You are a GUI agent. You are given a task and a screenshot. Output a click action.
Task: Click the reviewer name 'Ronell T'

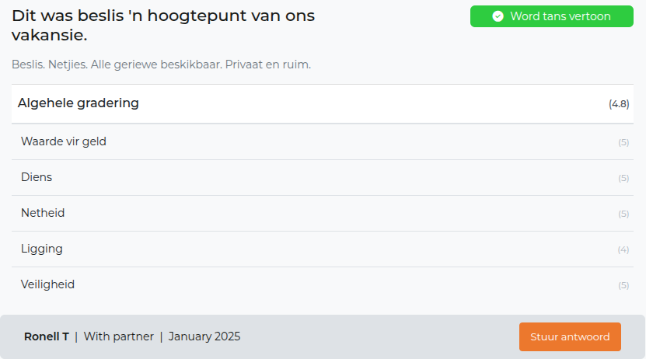click(x=47, y=336)
